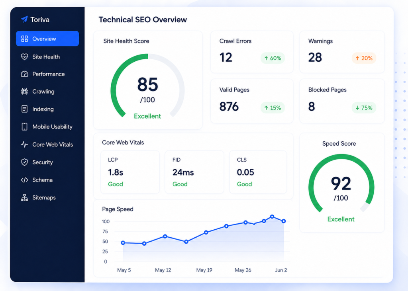Click Excellent label under Speed Score
Viewport: 408px width, 291px height.
341,219
